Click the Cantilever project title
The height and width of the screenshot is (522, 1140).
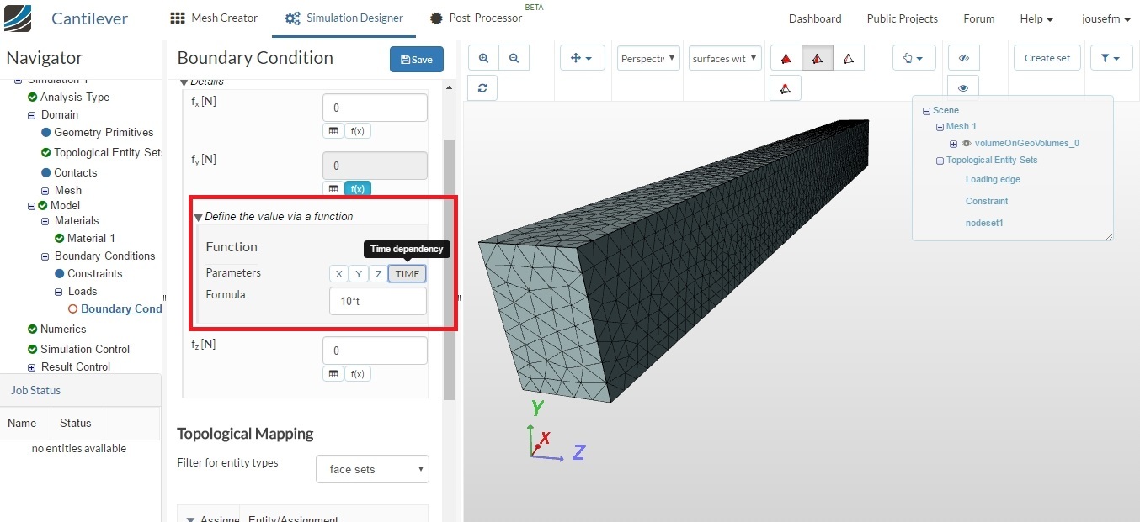click(90, 18)
